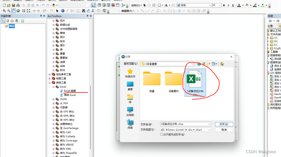The height and width of the screenshot is (157, 281).
Task: Click the Add Data button icon
Action: [54, 5]
